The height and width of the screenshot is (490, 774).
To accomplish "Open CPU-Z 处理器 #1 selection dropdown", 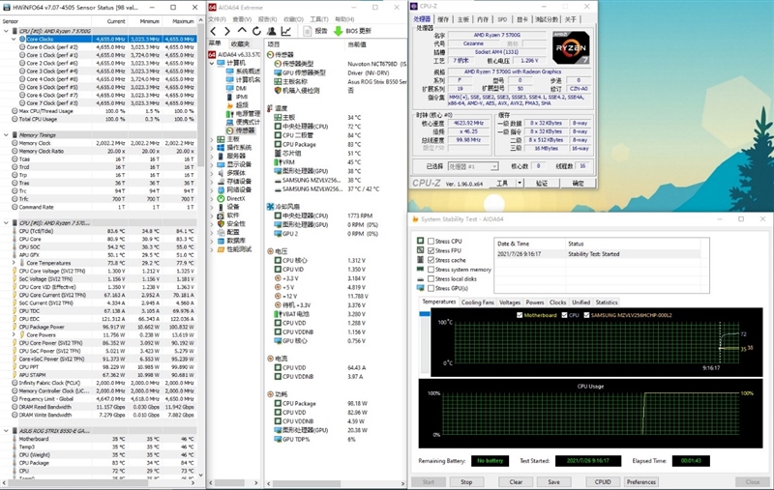I will point(473,166).
